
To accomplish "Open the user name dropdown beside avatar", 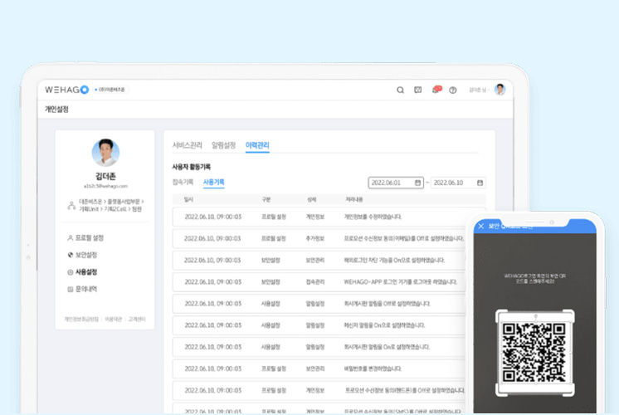I will coord(479,90).
